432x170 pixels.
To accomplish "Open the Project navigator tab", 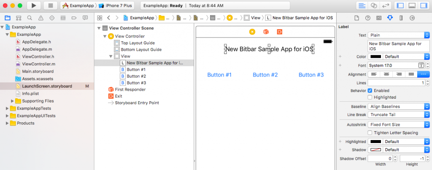I will coord(8,18).
